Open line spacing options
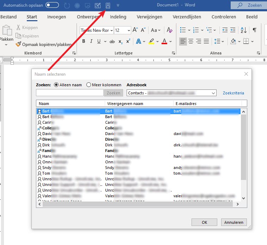This screenshot has width=267, height=245. (219, 41)
